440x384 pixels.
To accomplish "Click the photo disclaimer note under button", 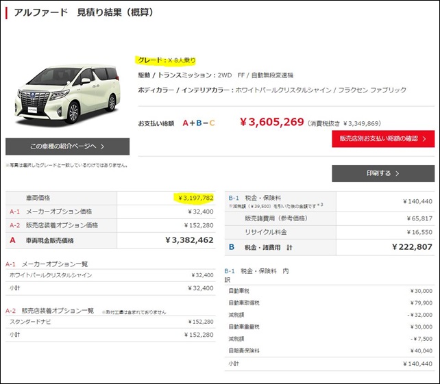I will (x=66, y=166).
